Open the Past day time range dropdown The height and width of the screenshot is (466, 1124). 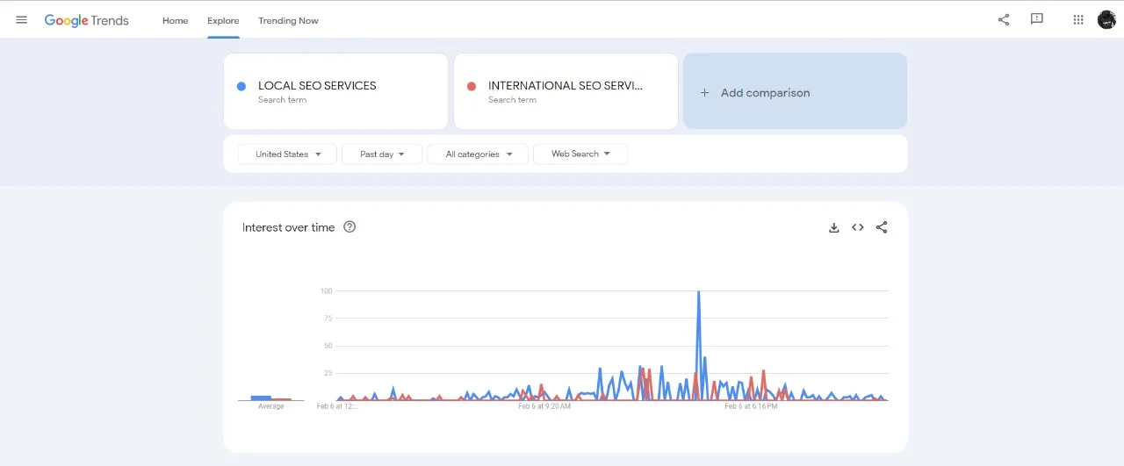(x=382, y=154)
